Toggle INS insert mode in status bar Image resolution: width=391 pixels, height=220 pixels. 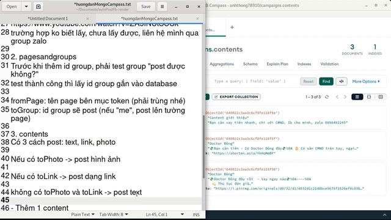[x=196, y=215]
